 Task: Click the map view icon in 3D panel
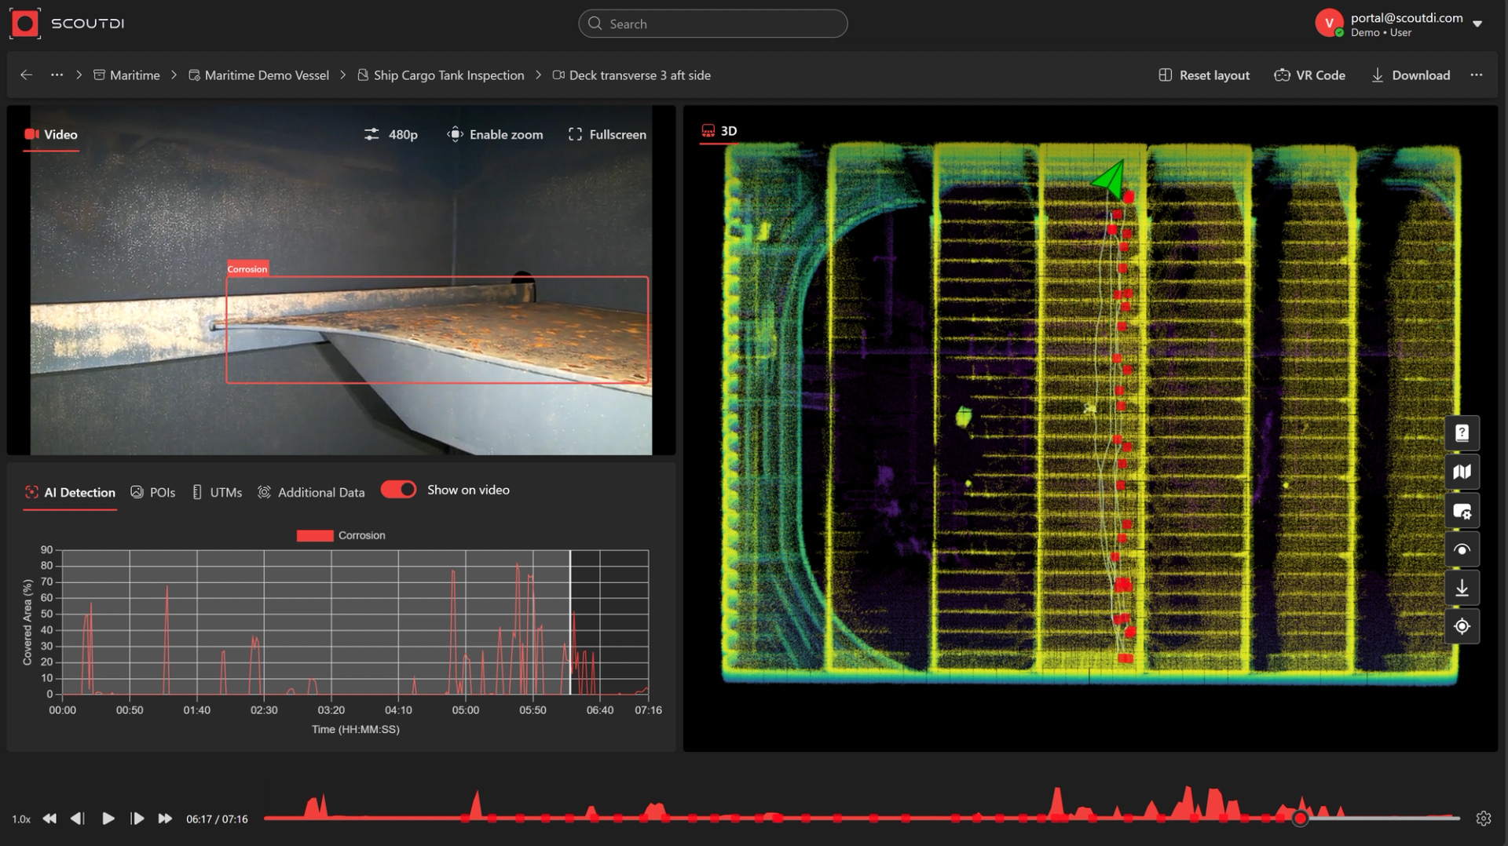[1462, 472]
